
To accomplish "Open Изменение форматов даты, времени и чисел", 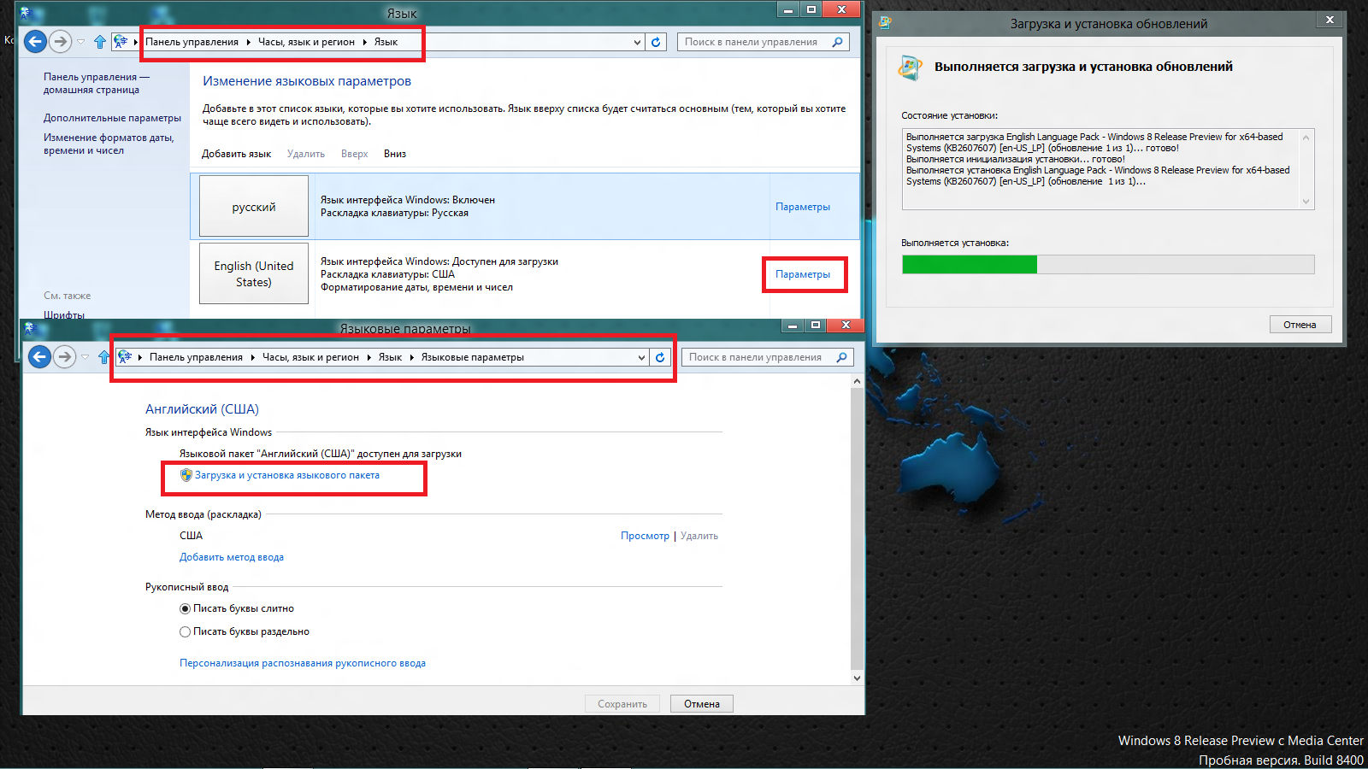I will (109, 144).
